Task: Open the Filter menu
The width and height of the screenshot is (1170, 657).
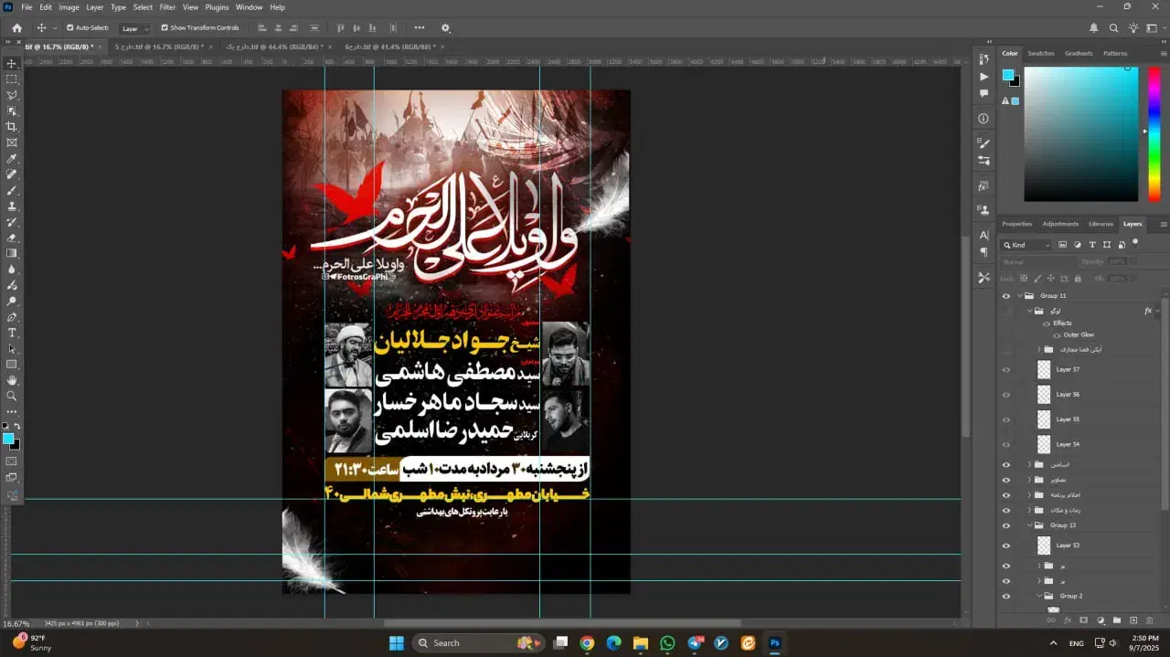Action: click(167, 7)
